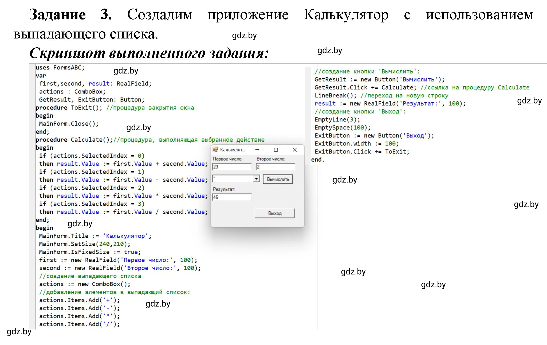Click the "actions.Items.Add('+');" line

[80, 300]
